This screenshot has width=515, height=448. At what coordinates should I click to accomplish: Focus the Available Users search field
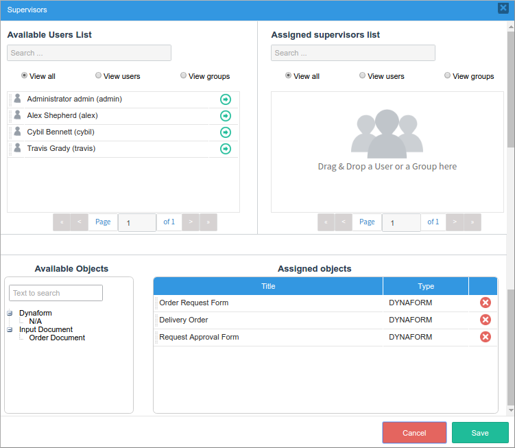pyautogui.click(x=89, y=53)
